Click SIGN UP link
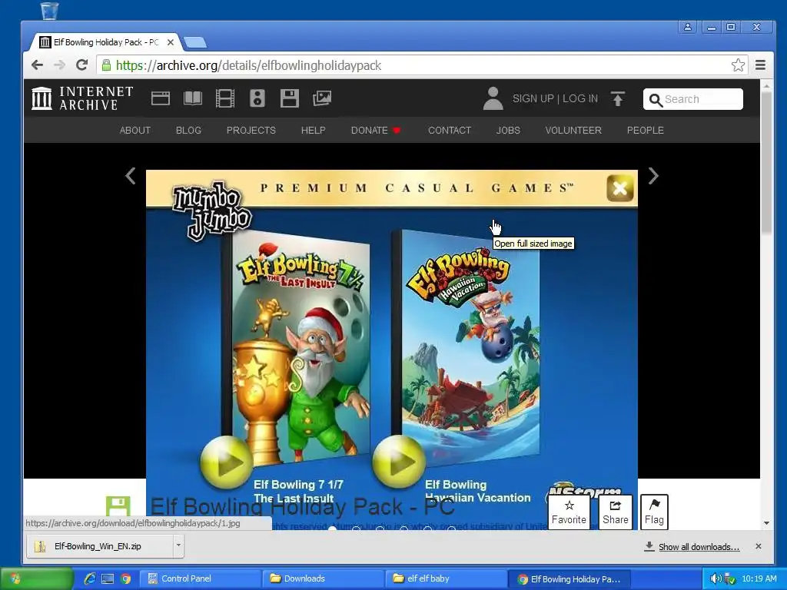The image size is (787, 590). point(533,99)
